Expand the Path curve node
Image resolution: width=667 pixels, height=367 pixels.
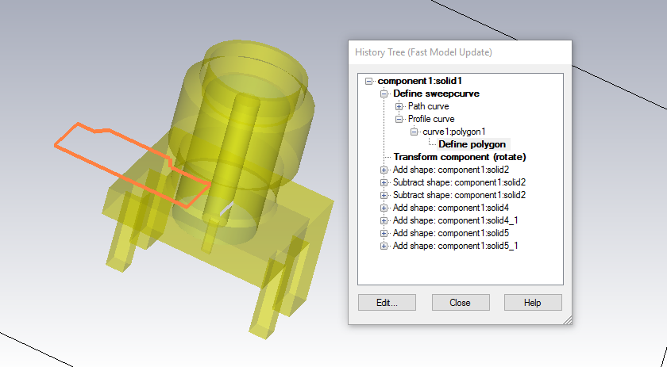(399, 106)
